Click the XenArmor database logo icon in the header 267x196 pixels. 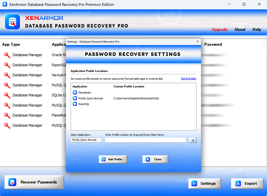pyautogui.click(x=13, y=22)
